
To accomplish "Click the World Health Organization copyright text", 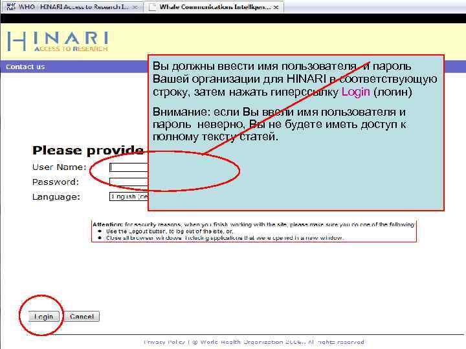I will tap(278, 342).
